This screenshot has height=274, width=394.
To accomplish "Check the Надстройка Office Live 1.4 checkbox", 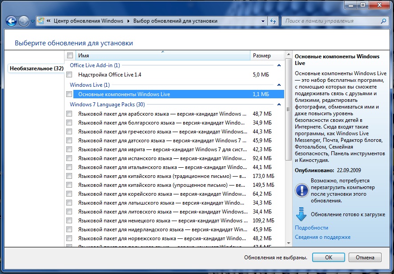I will (69, 75).
